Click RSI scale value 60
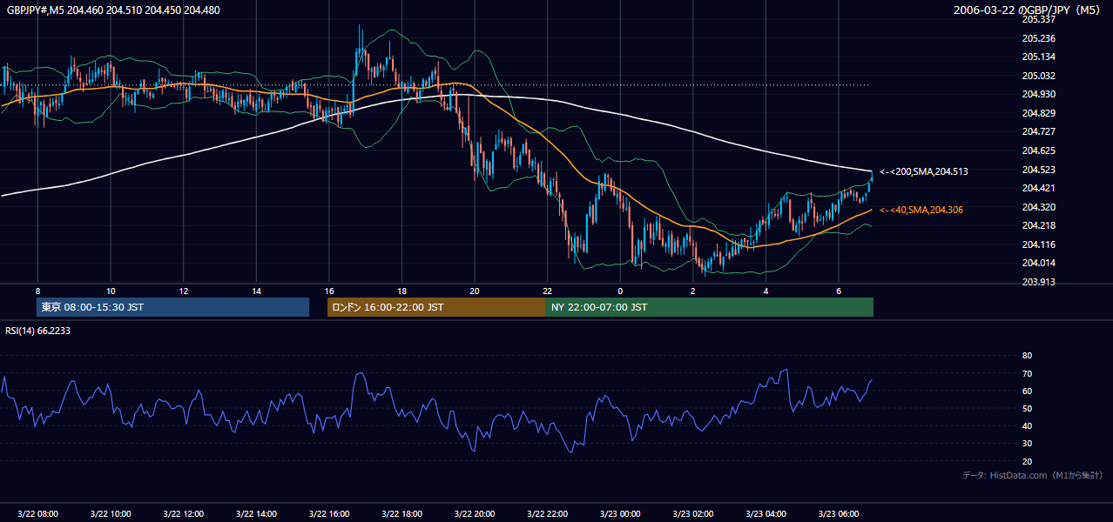Image resolution: width=1113 pixels, height=522 pixels. tap(1027, 391)
